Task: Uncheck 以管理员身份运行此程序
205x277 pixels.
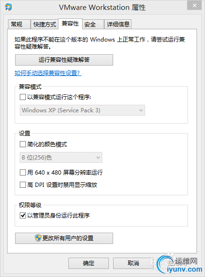Action: (x=23, y=215)
